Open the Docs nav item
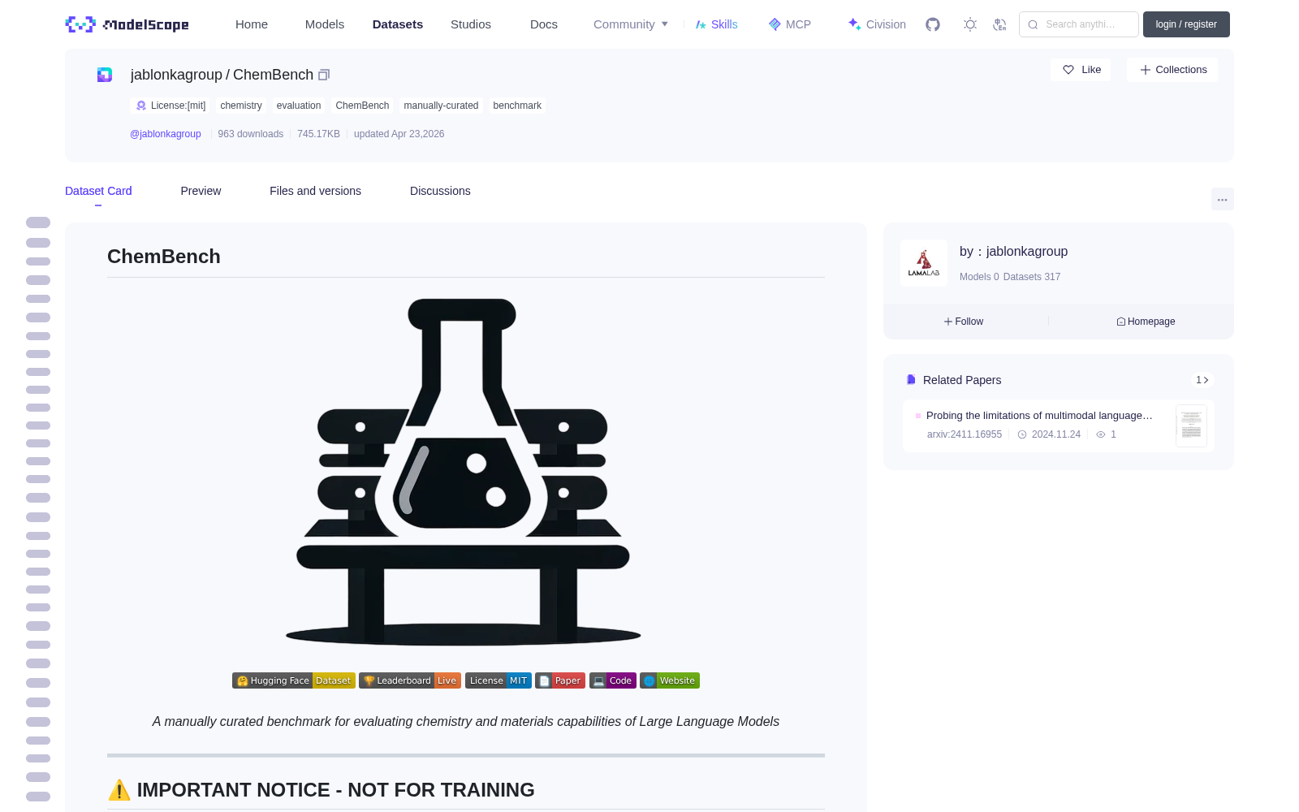The image size is (1299, 812). pyautogui.click(x=544, y=24)
